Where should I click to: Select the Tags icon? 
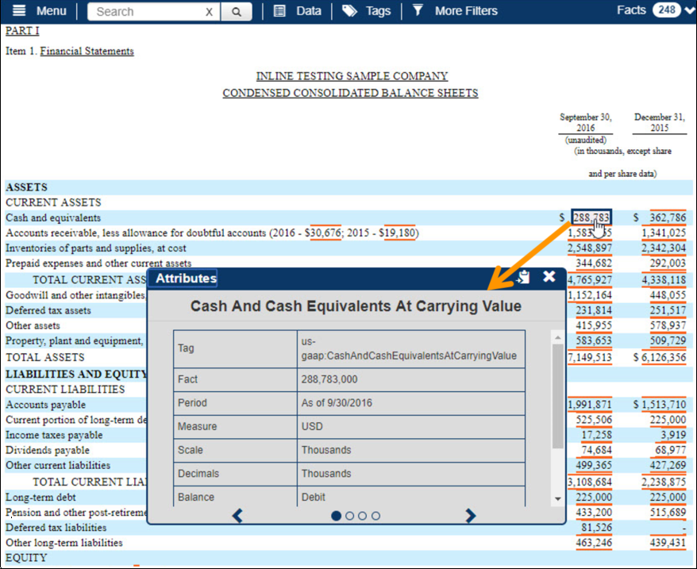(349, 11)
